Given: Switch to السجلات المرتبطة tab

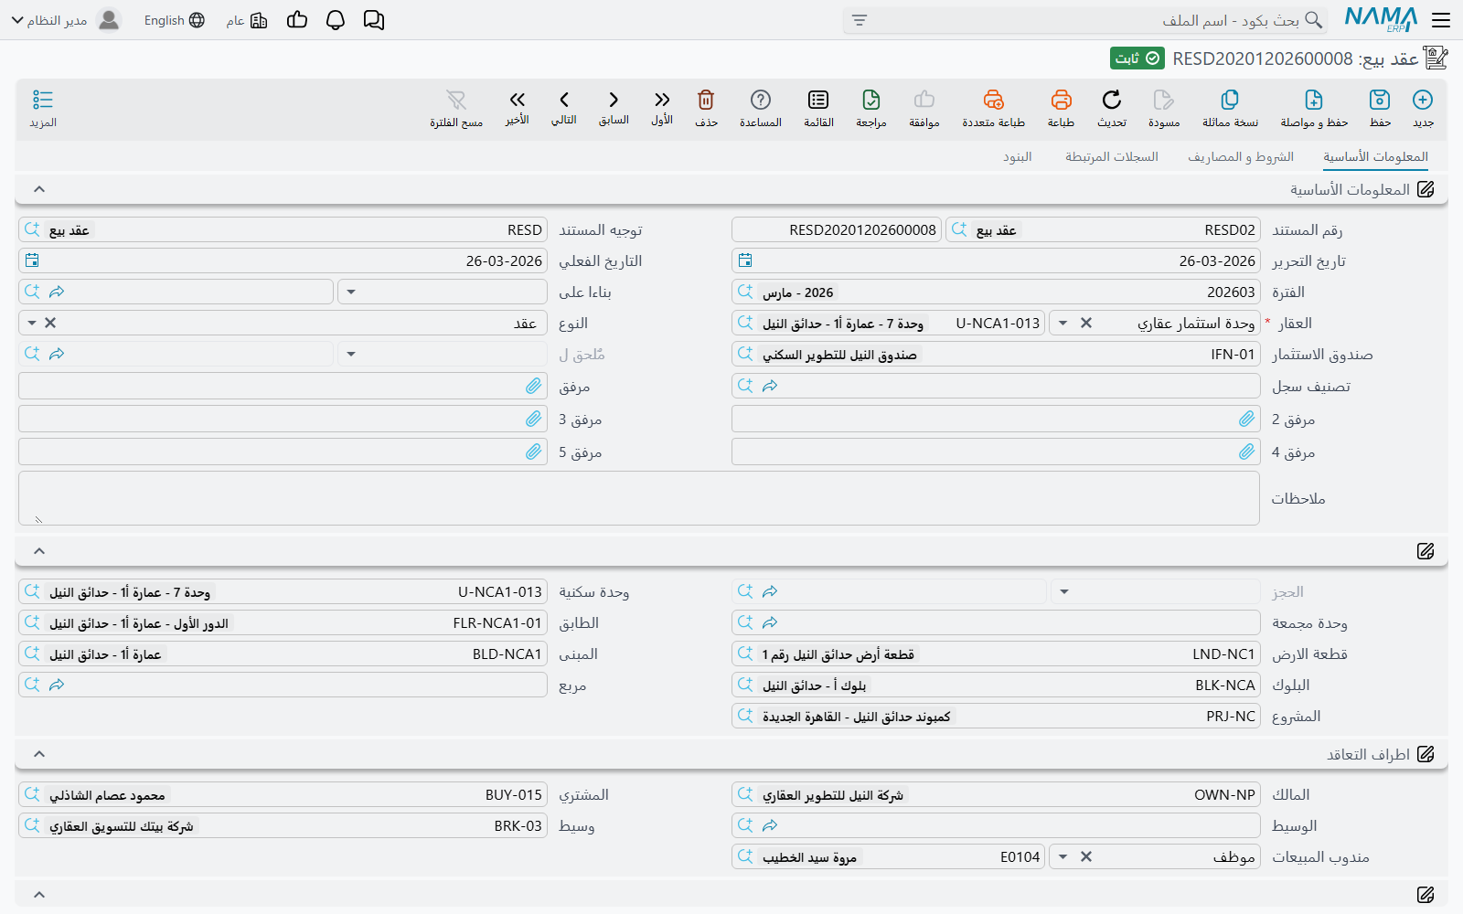Looking at the screenshot, I should coord(1112,157).
